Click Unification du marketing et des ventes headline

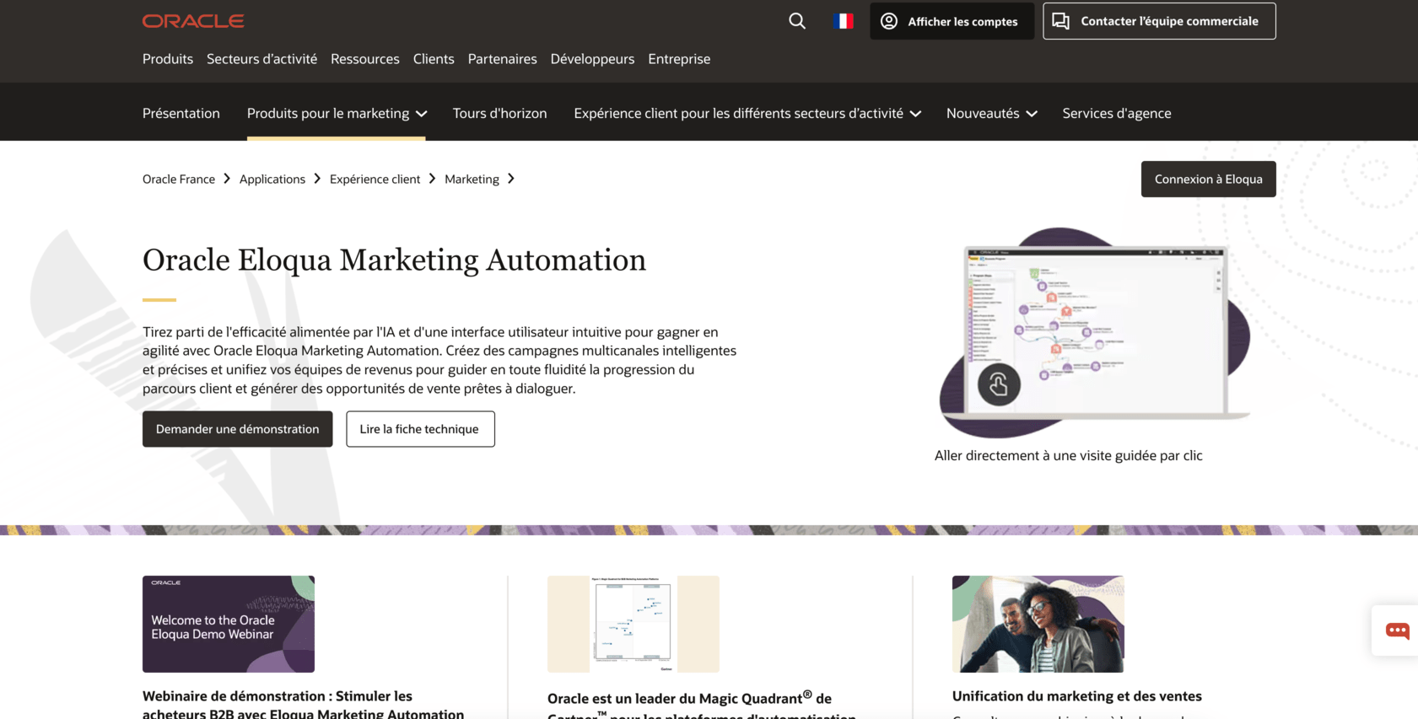pos(1077,696)
